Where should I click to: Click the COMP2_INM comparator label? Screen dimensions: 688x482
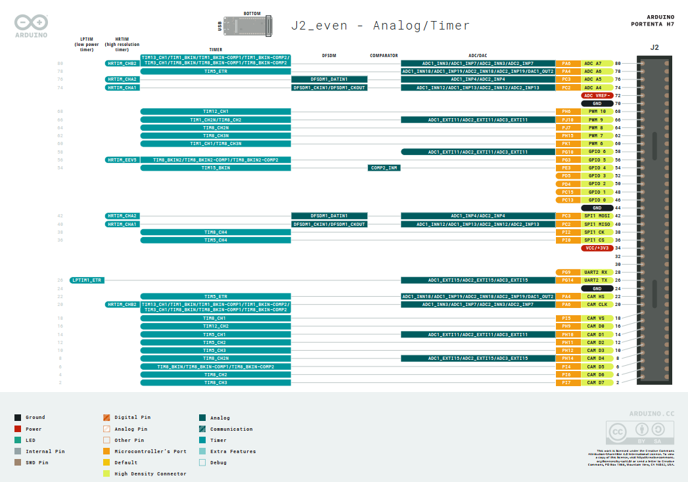coord(384,168)
